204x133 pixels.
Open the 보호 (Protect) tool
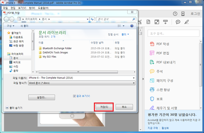pos(156,99)
